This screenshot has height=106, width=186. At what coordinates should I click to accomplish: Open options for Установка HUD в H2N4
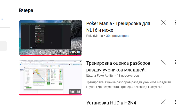click(176, 102)
